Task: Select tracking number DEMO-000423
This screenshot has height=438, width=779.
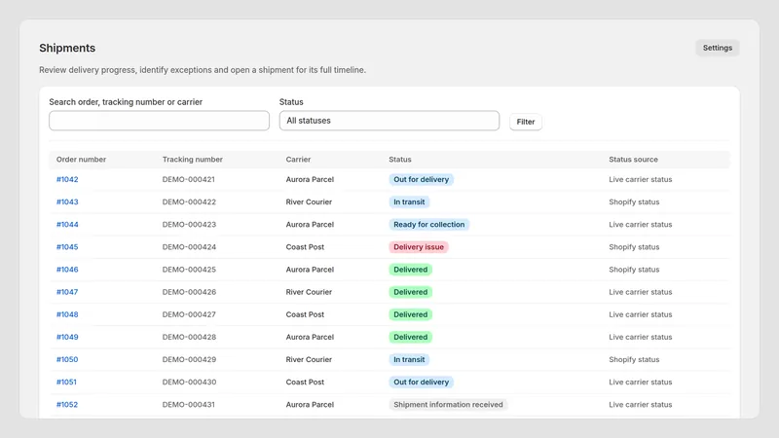Action: [x=189, y=225]
